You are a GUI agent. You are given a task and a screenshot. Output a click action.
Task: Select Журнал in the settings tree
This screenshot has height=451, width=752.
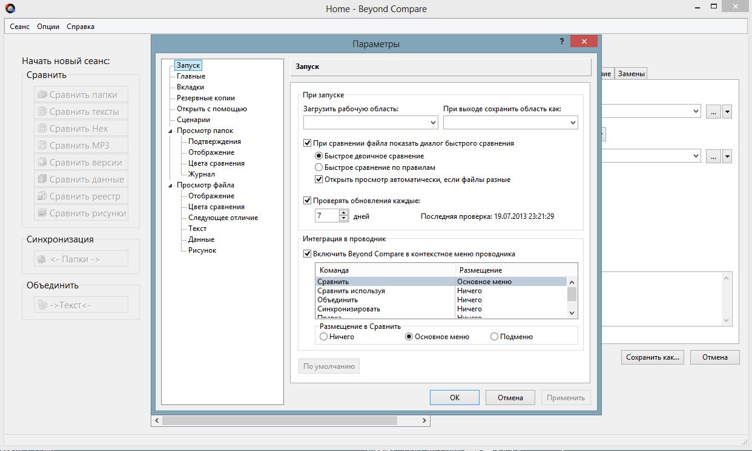(202, 174)
